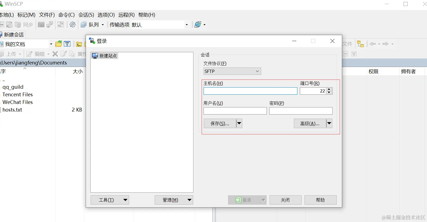Click the parent directory folder icon

79,44
